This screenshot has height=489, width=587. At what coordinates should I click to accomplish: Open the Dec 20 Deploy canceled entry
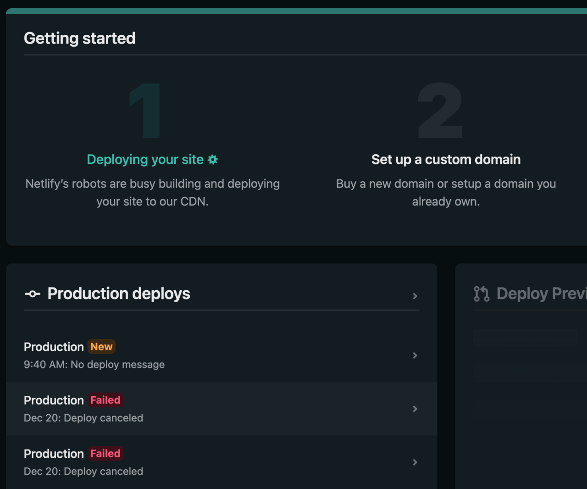[83, 418]
